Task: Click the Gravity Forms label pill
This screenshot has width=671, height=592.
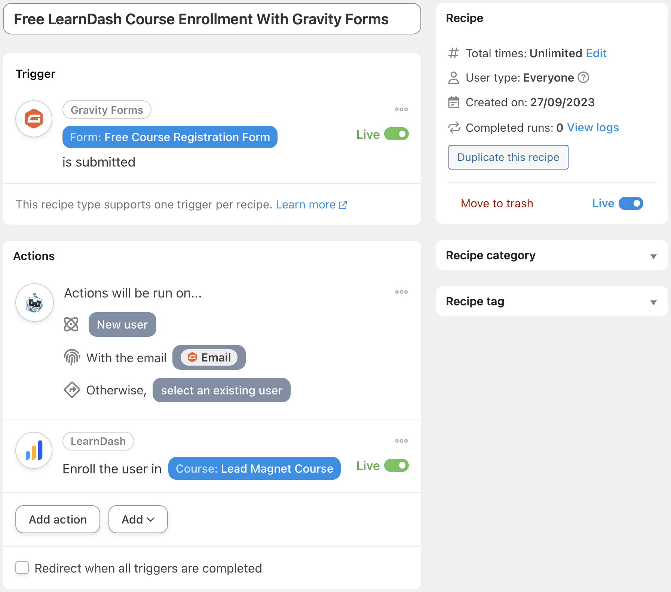Action: 107,110
